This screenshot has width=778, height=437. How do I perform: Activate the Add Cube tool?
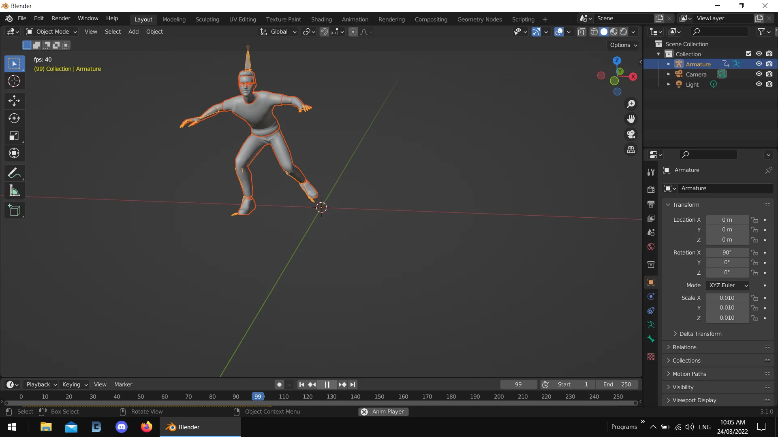pos(14,210)
